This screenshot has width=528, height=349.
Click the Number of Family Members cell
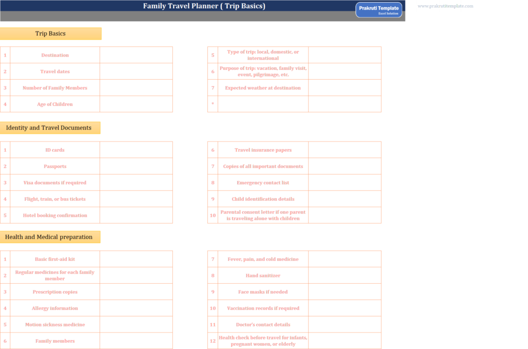[x=136, y=88]
